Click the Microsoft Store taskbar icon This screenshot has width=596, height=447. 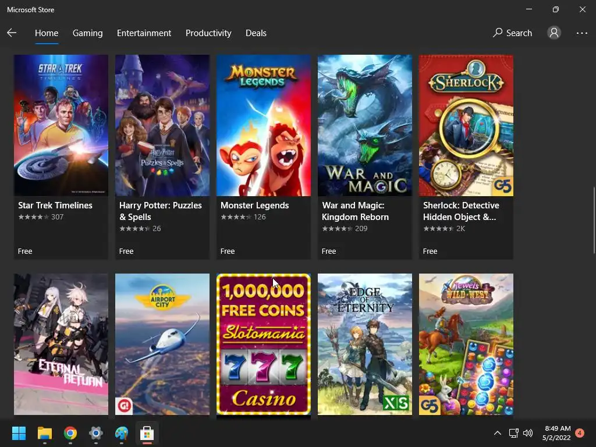pos(147,433)
